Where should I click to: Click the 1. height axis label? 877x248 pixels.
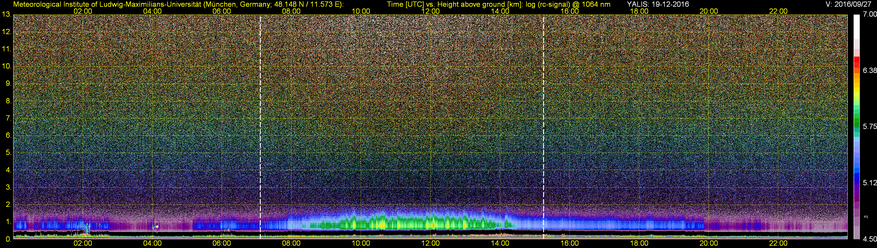coord(8,222)
